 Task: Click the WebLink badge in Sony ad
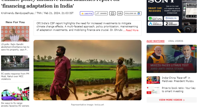(171, 18)
